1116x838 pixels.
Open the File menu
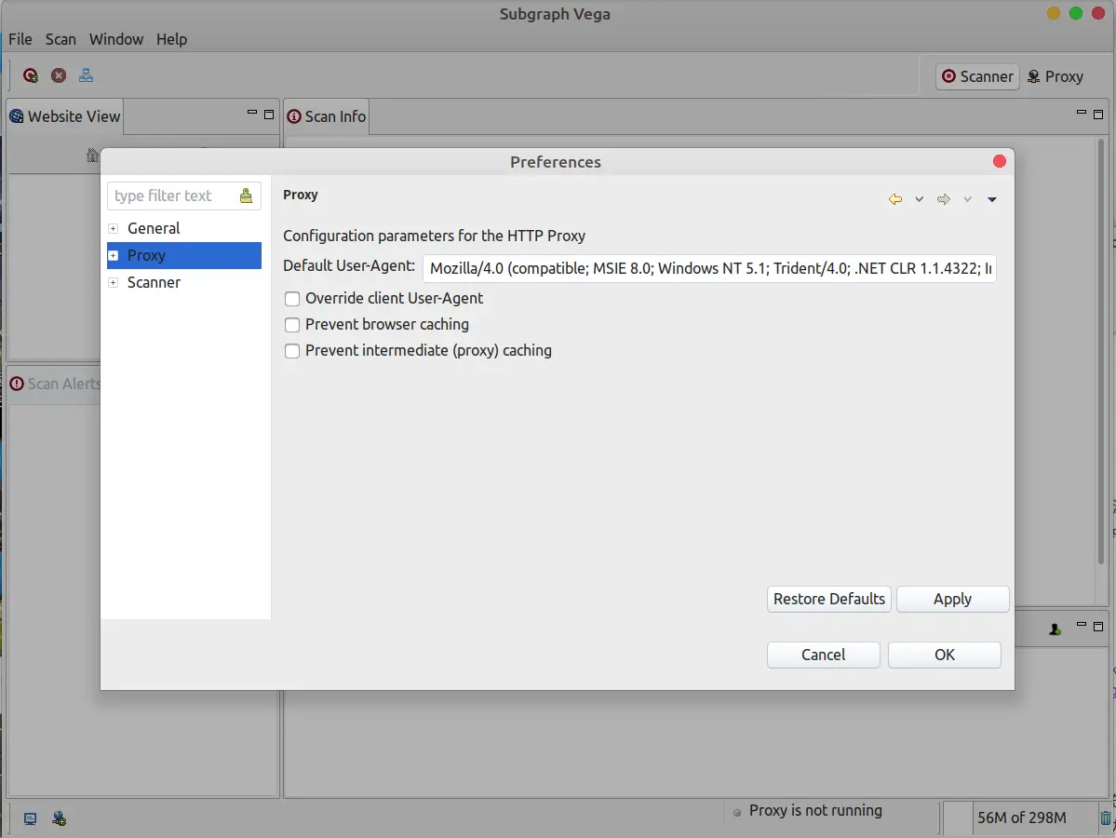click(x=20, y=39)
